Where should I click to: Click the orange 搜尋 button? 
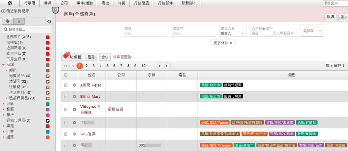[x=308, y=31]
